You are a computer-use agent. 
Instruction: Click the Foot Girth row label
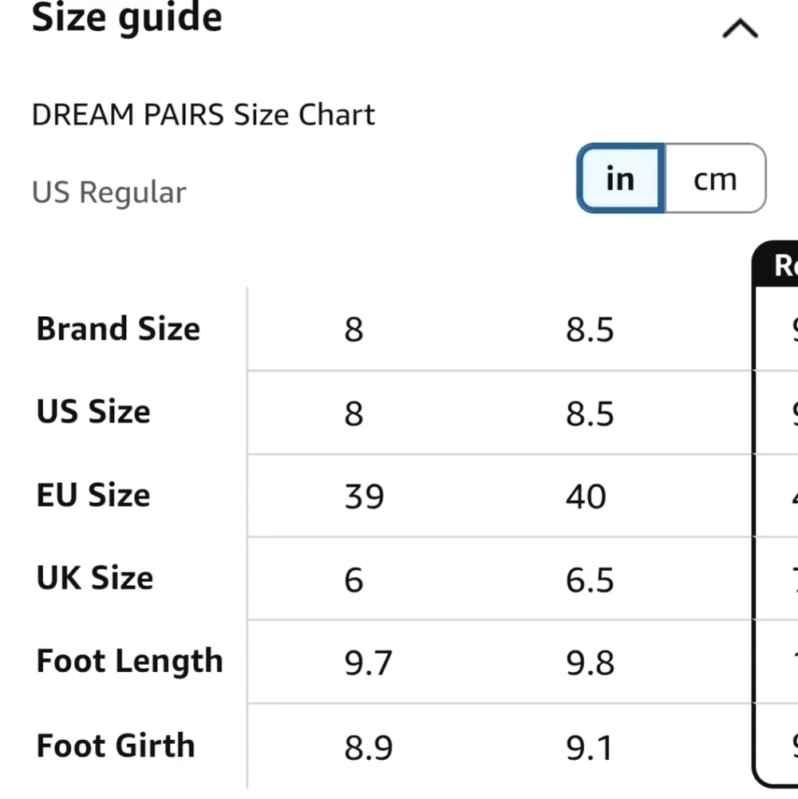point(116,746)
